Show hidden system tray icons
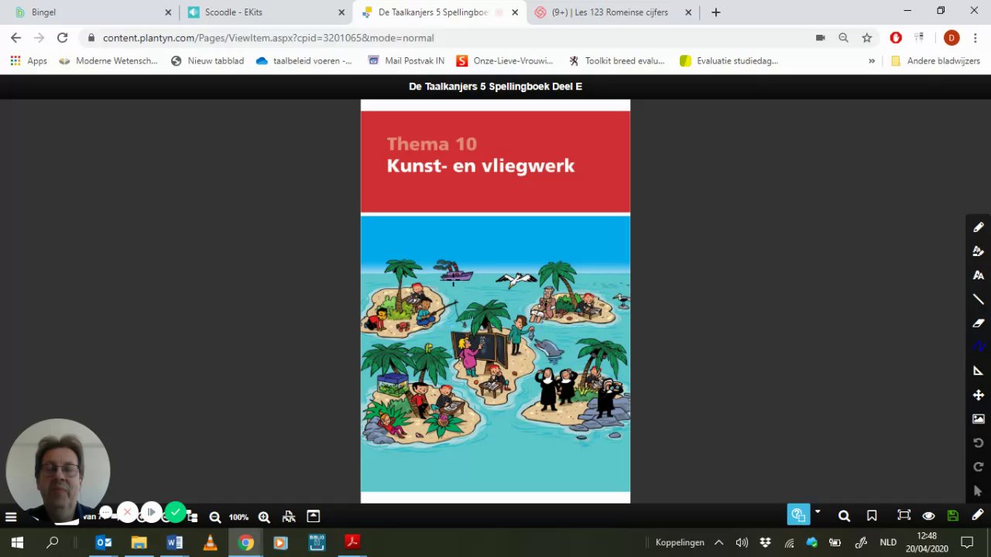 [x=718, y=542]
